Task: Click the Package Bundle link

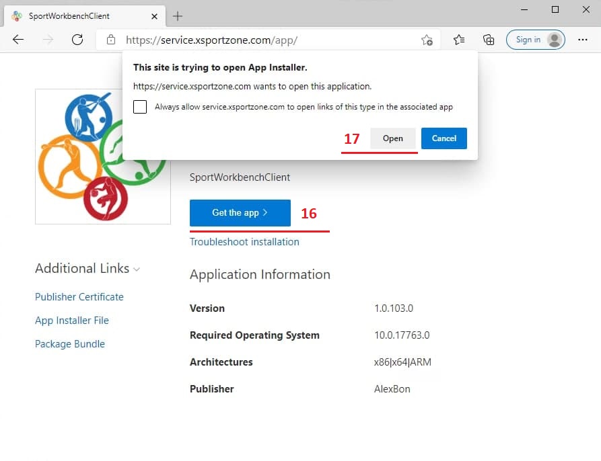Action: 70,344
